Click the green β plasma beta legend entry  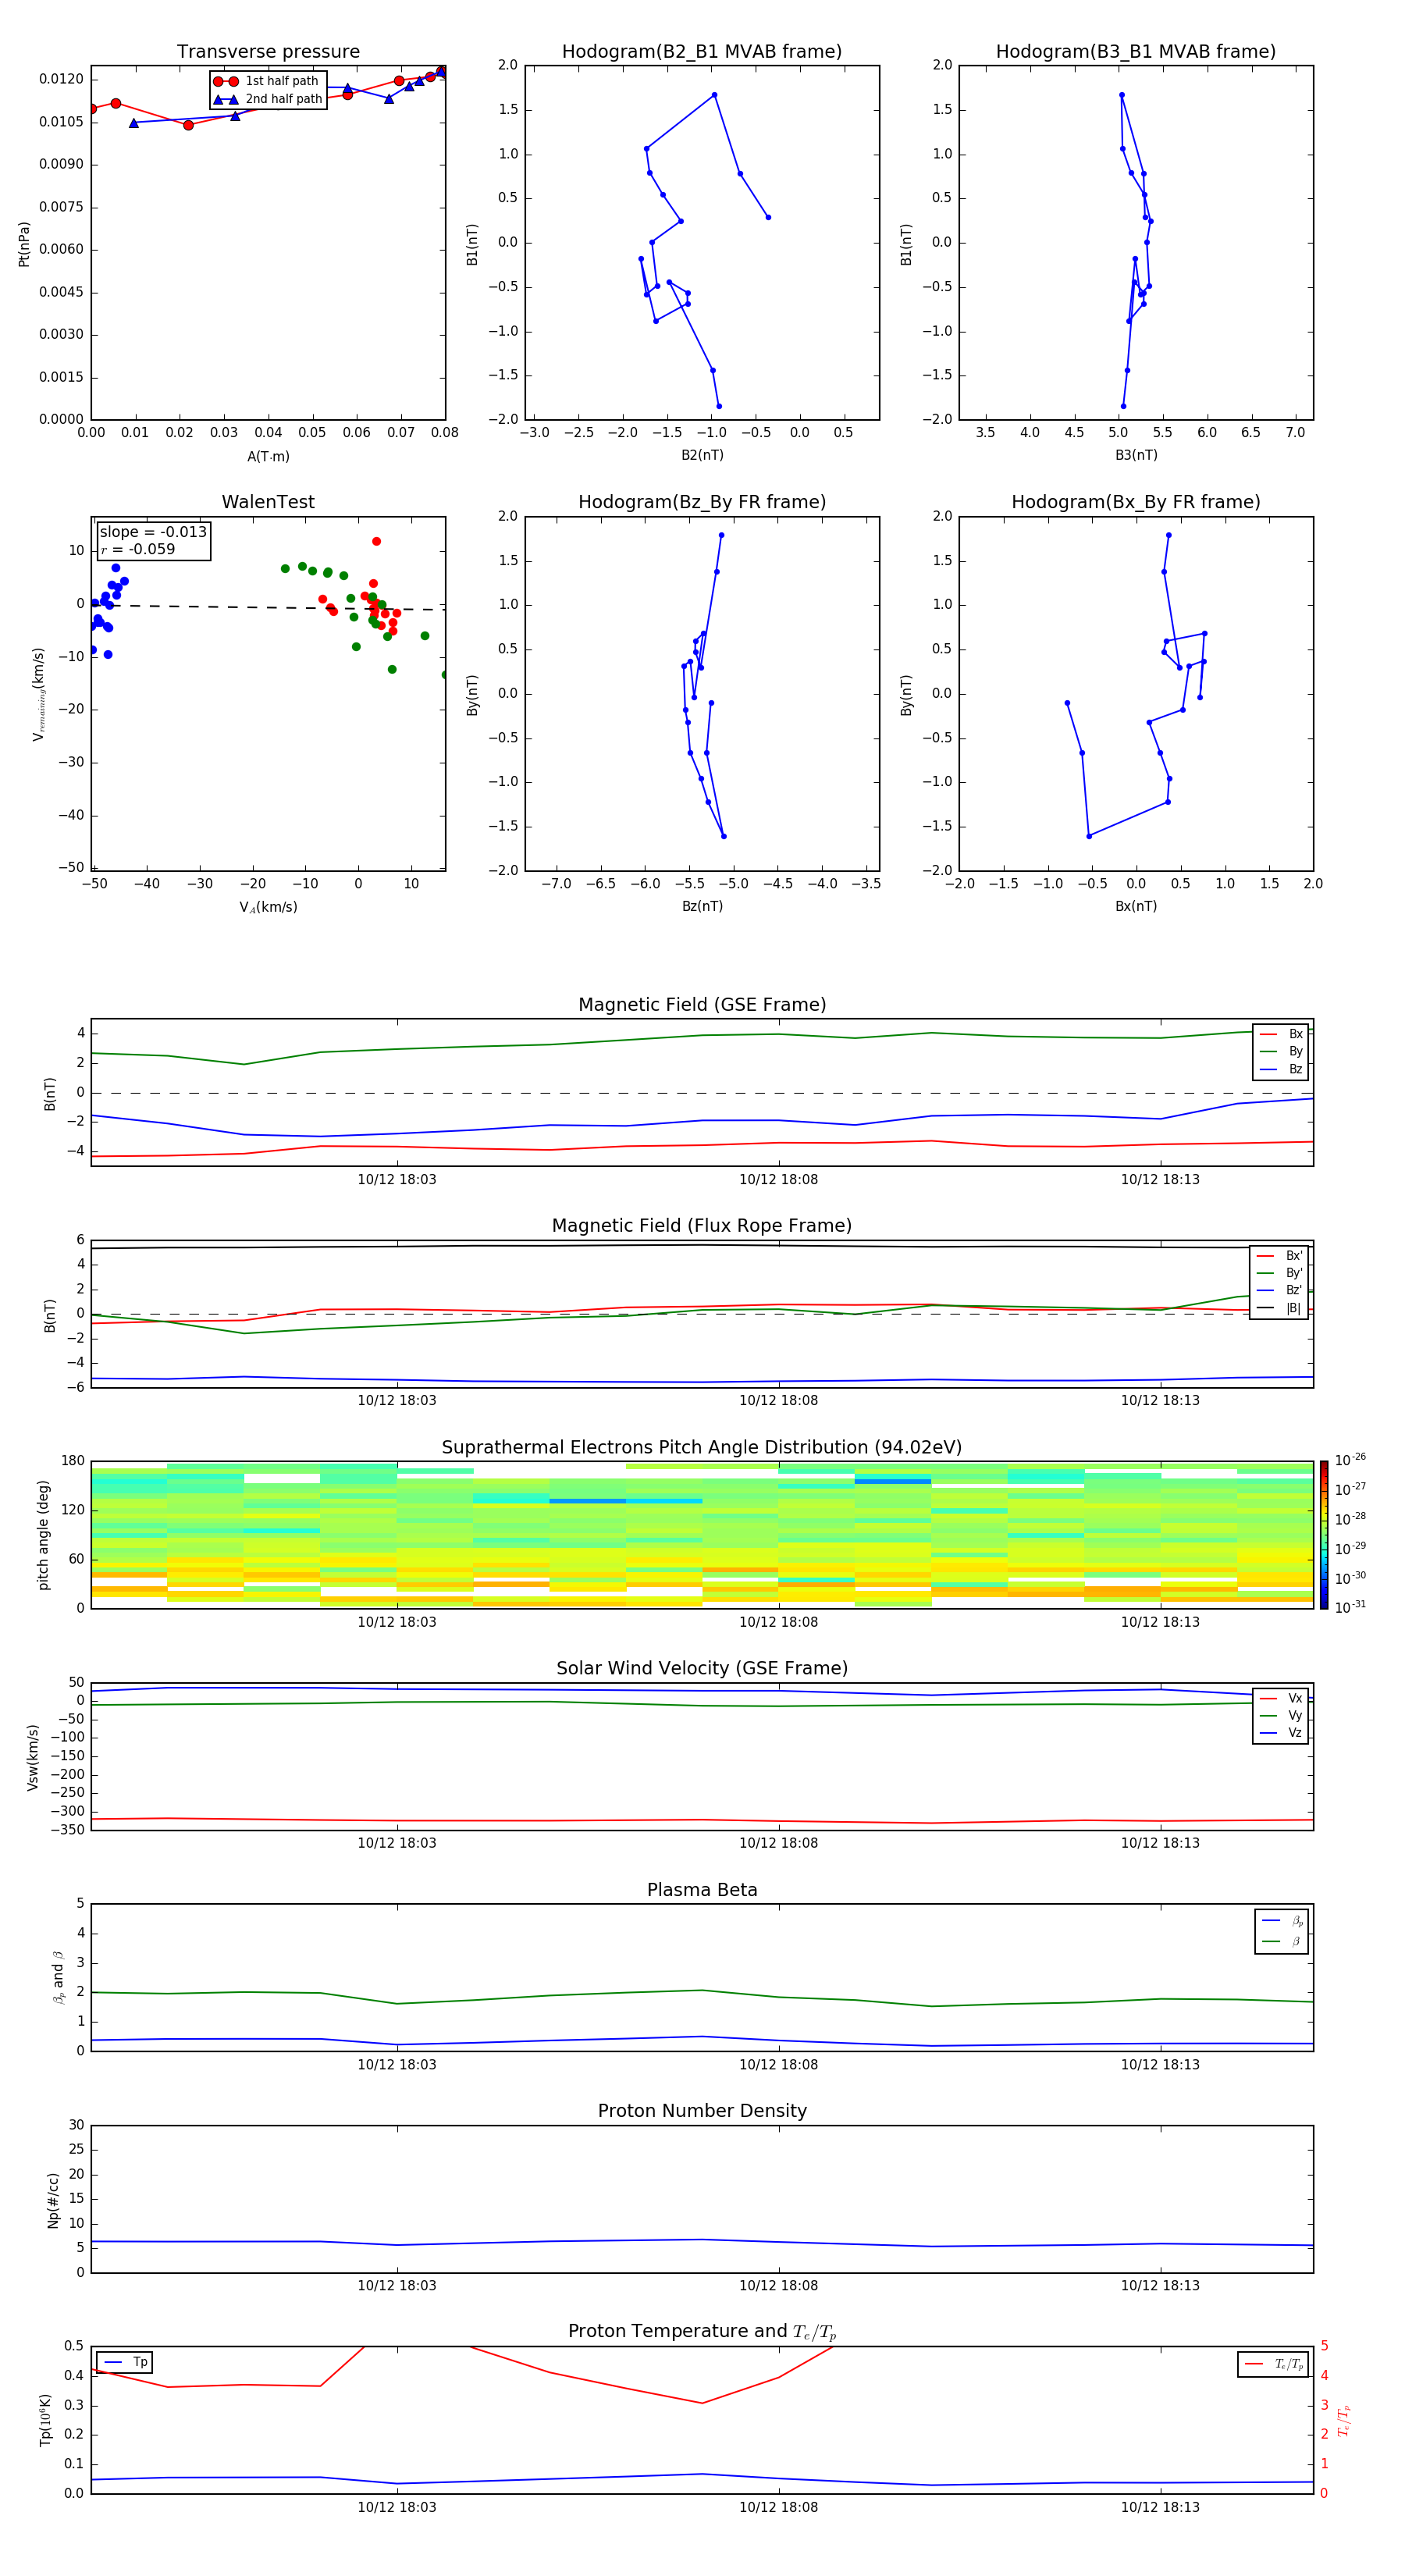click(1282, 1941)
